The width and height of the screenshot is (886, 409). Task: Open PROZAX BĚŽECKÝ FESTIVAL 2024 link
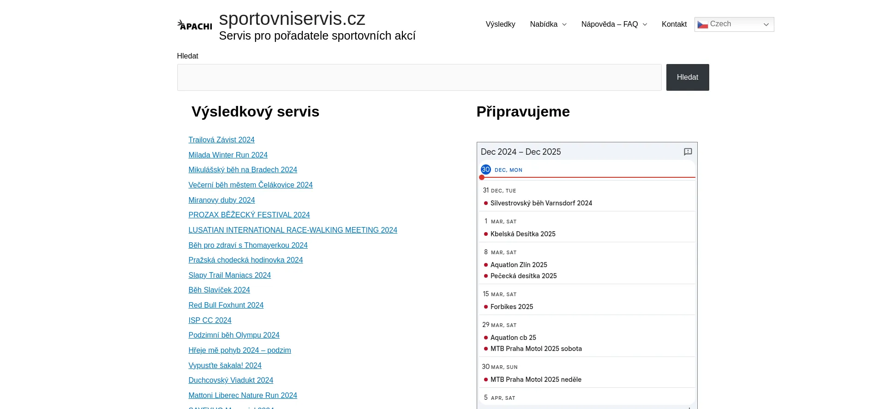pos(249,215)
